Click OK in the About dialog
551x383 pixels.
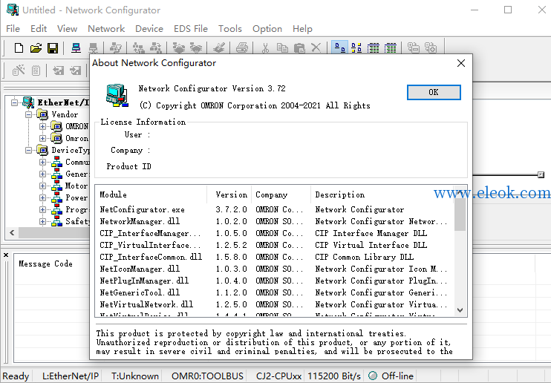click(x=434, y=93)
